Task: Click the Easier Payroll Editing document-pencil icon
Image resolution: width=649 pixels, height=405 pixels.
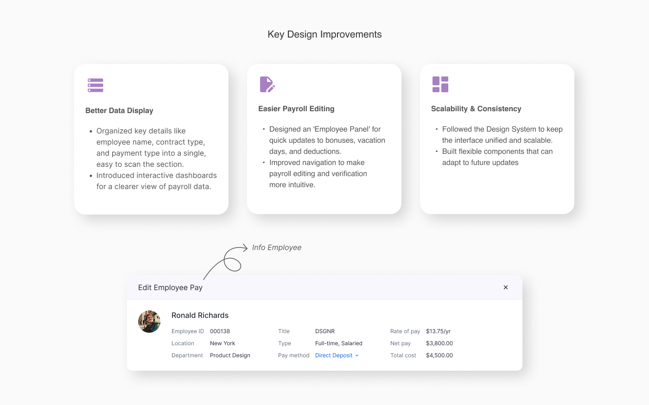Action: point(267,84)
